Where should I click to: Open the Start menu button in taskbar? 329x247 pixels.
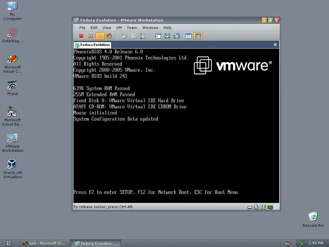coord(9,243)
